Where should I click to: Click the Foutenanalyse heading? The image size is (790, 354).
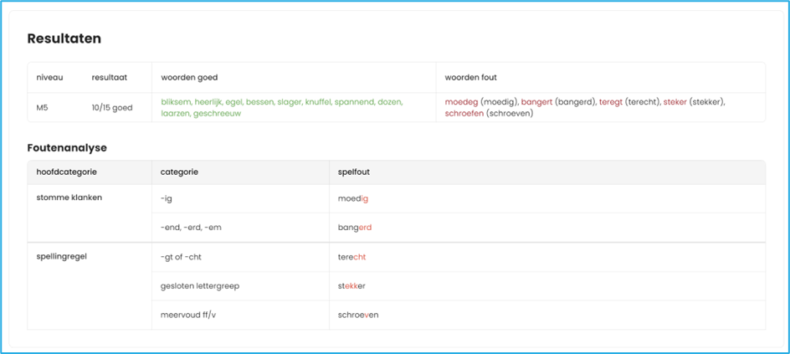67,147
